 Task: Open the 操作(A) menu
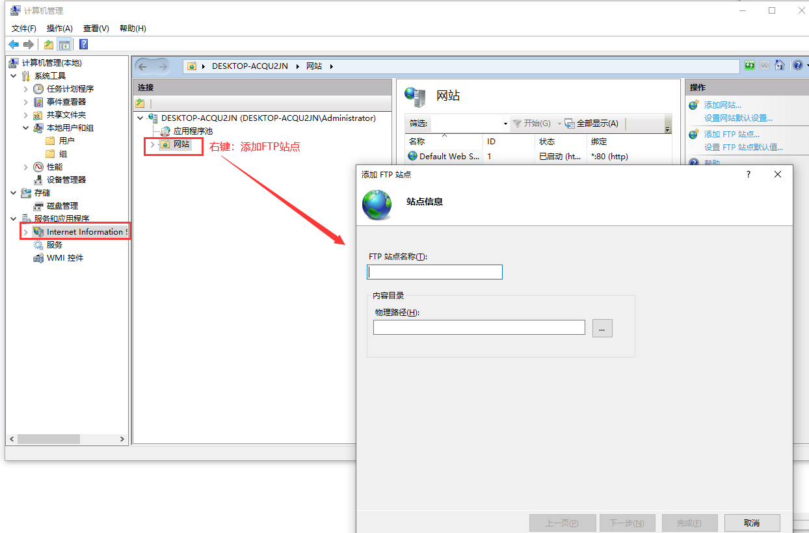[x=59, y=29]
